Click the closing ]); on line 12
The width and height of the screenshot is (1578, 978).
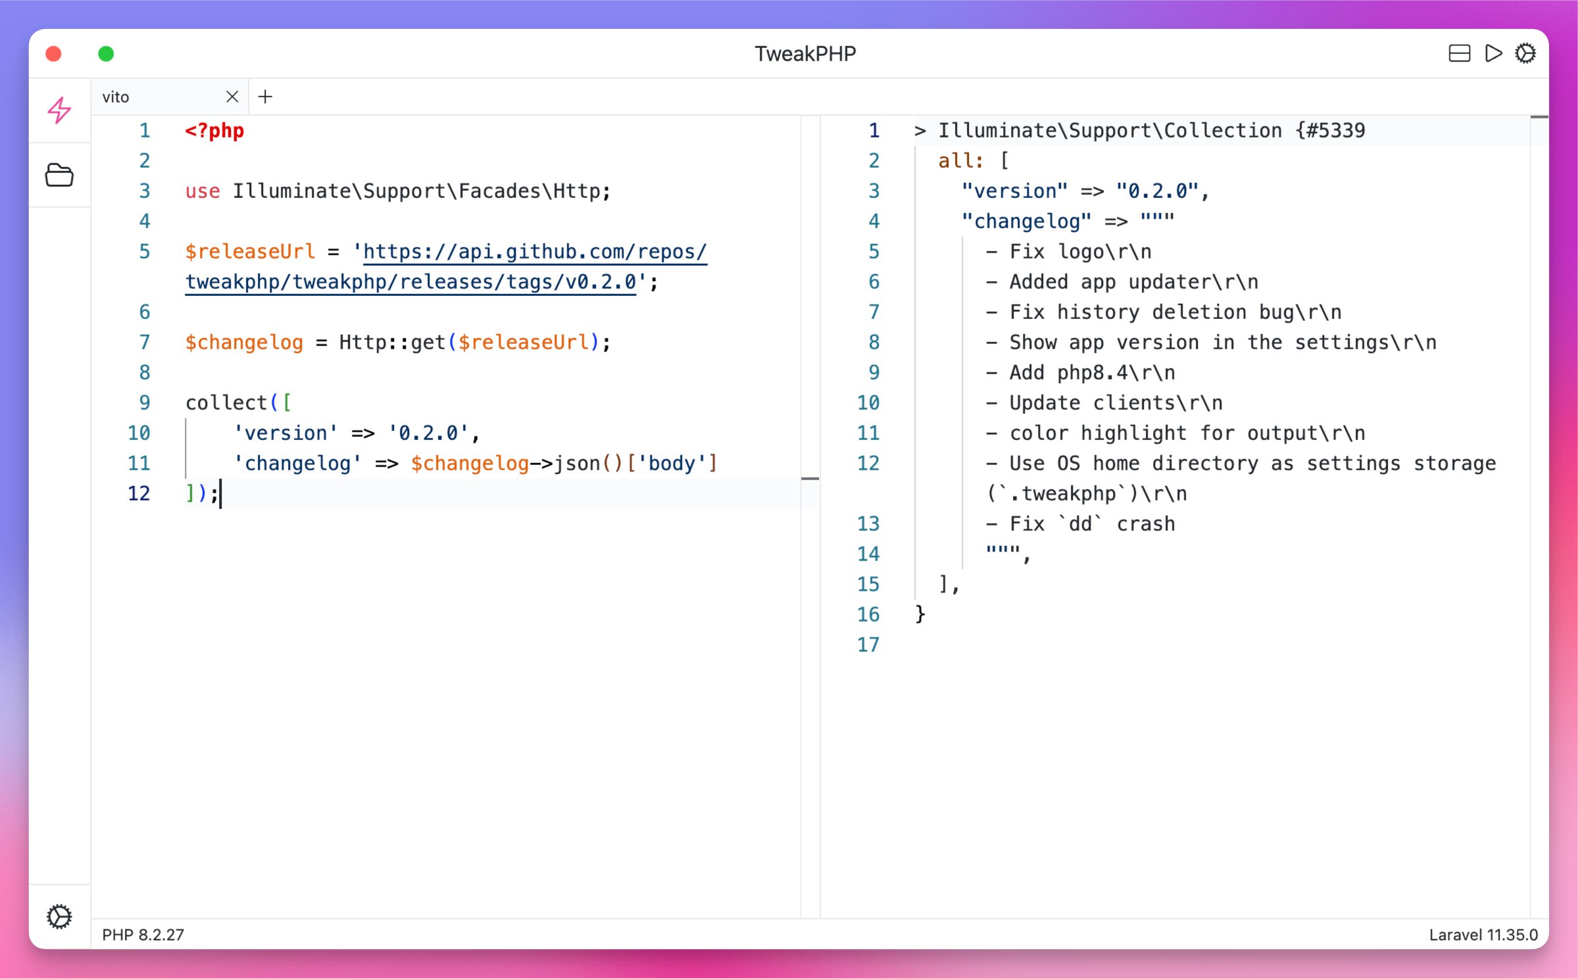[x=203, y=493]
